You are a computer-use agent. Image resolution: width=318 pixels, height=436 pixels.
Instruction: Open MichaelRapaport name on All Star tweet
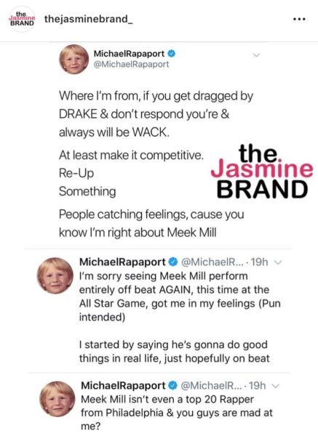click(x=122, y=262)
